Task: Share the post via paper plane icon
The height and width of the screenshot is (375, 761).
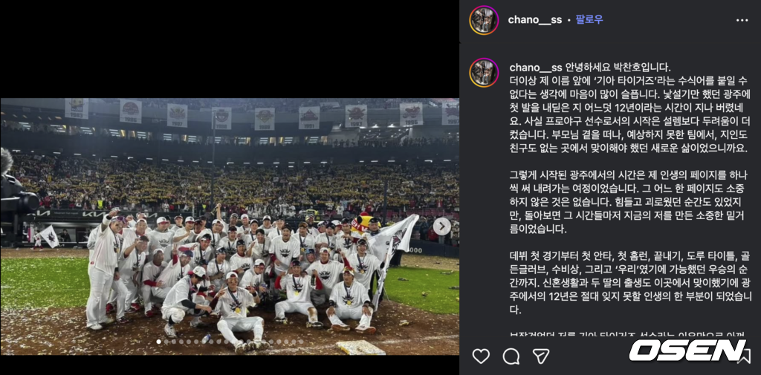Action: coord(541,356)
